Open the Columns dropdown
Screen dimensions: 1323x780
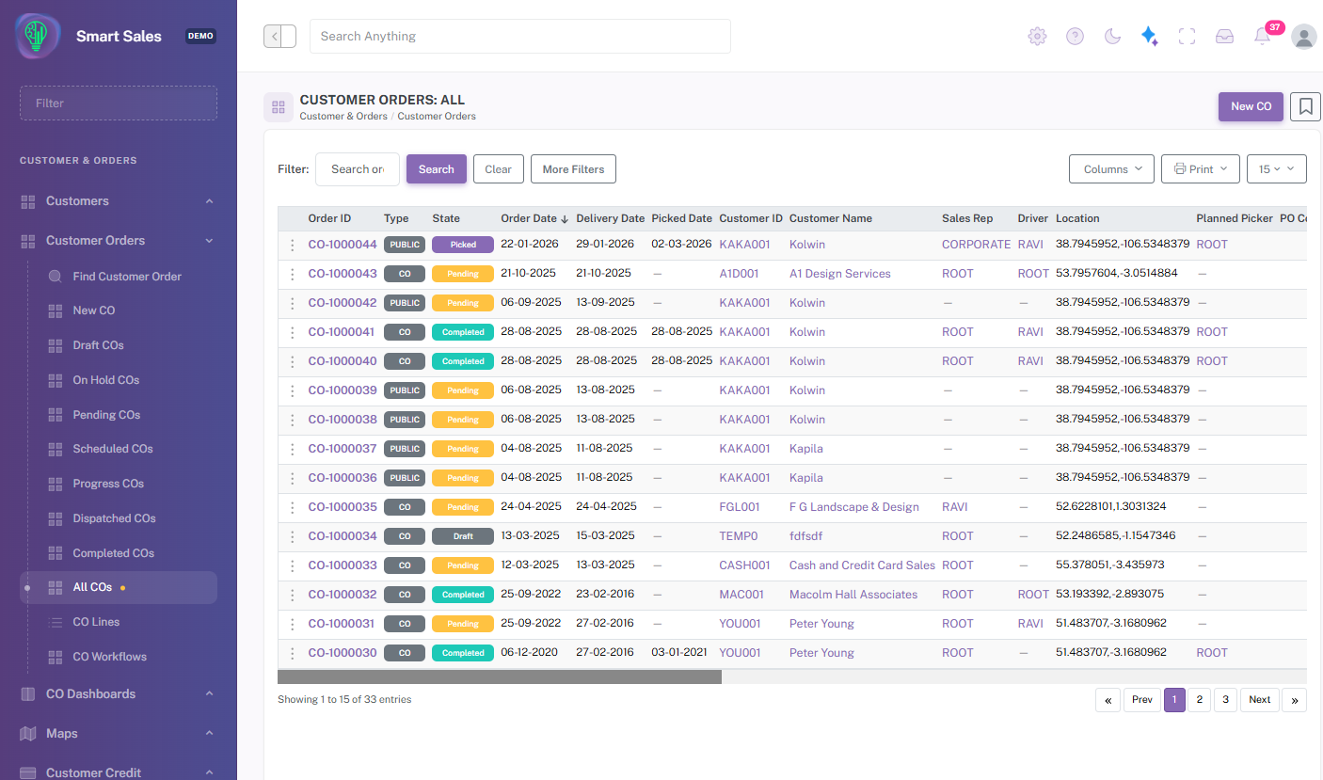tap(1112, 169)
